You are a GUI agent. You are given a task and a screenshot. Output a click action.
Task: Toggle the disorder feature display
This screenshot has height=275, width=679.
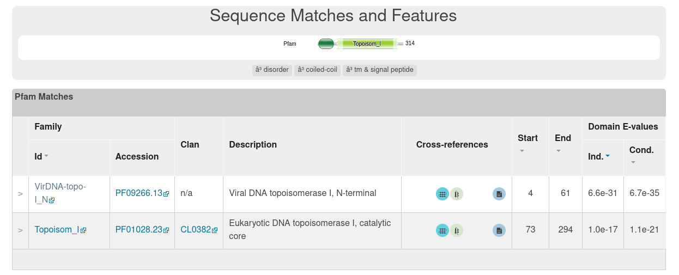tap(272, 70)
